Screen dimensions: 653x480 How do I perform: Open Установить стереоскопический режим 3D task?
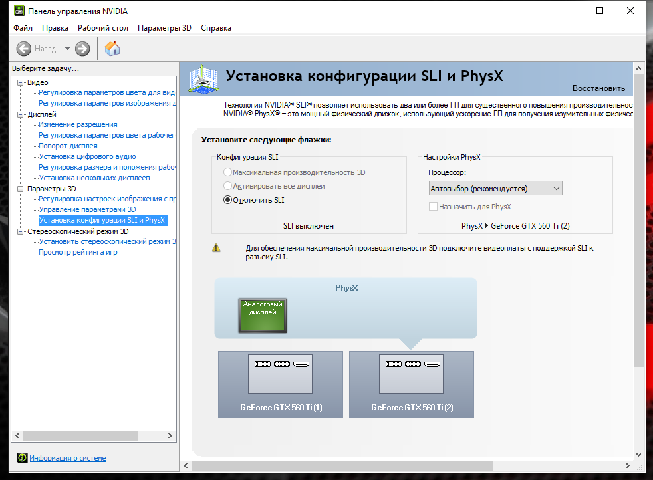[107, 241]
